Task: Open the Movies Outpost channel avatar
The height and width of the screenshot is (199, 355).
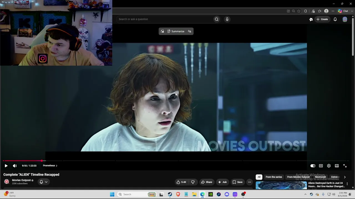Action: click(7, 182)
